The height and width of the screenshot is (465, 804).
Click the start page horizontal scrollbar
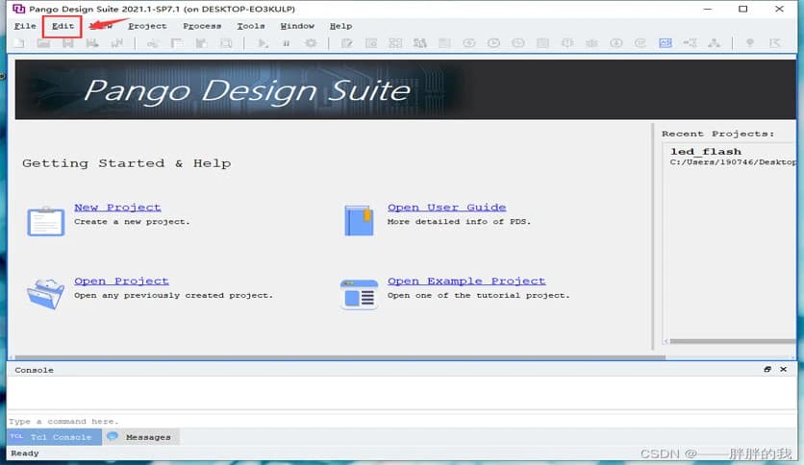(x=339, y=357)
